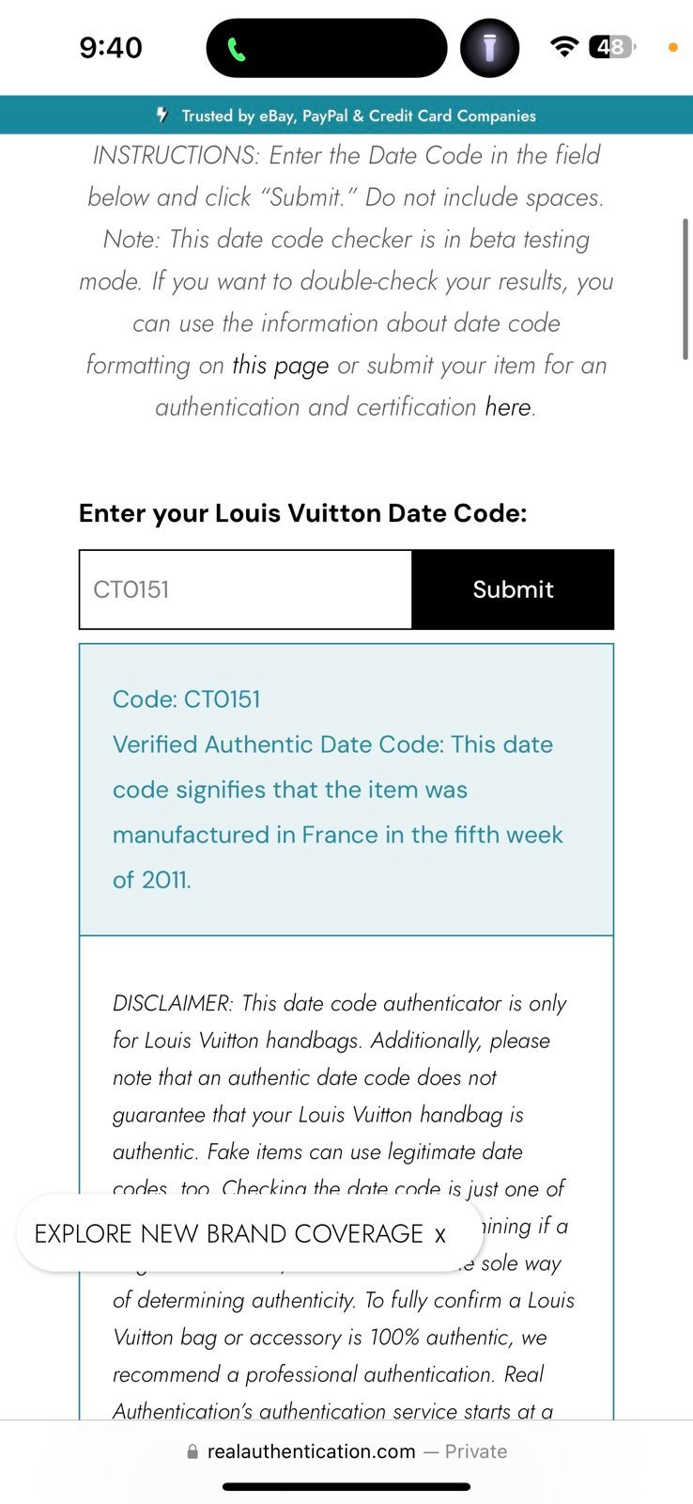This screenshot has width=693, height=1504.
Task: Tap the "Private" browsing label
Action: click(x=476, y=1451)
